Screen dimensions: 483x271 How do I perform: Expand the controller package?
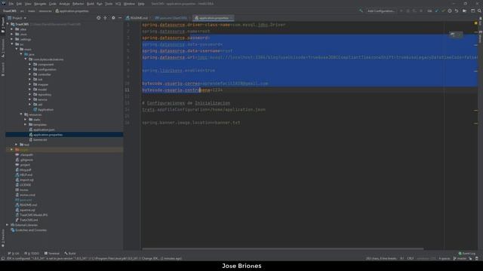(30, 75)
